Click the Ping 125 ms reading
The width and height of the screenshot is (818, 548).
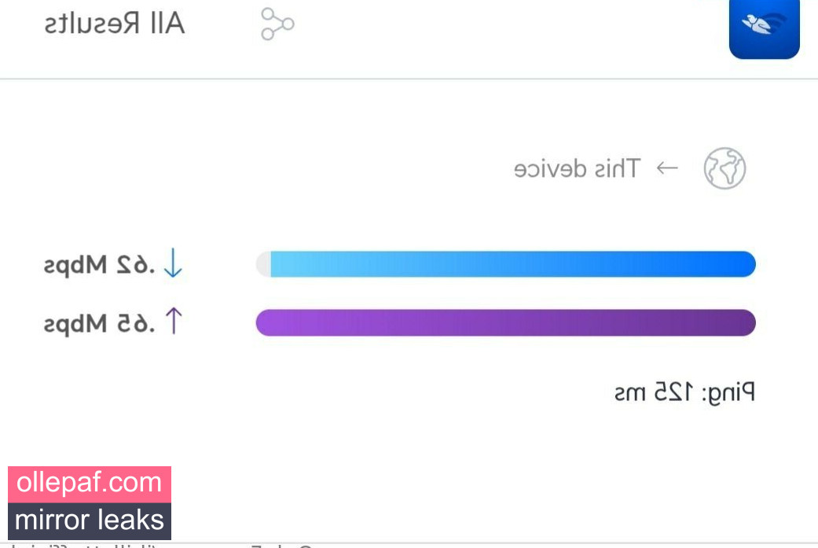tap(684, 392)
